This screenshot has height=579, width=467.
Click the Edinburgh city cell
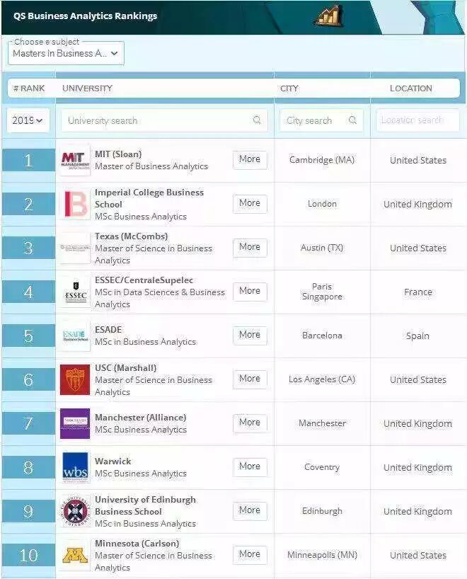(322, 511)
